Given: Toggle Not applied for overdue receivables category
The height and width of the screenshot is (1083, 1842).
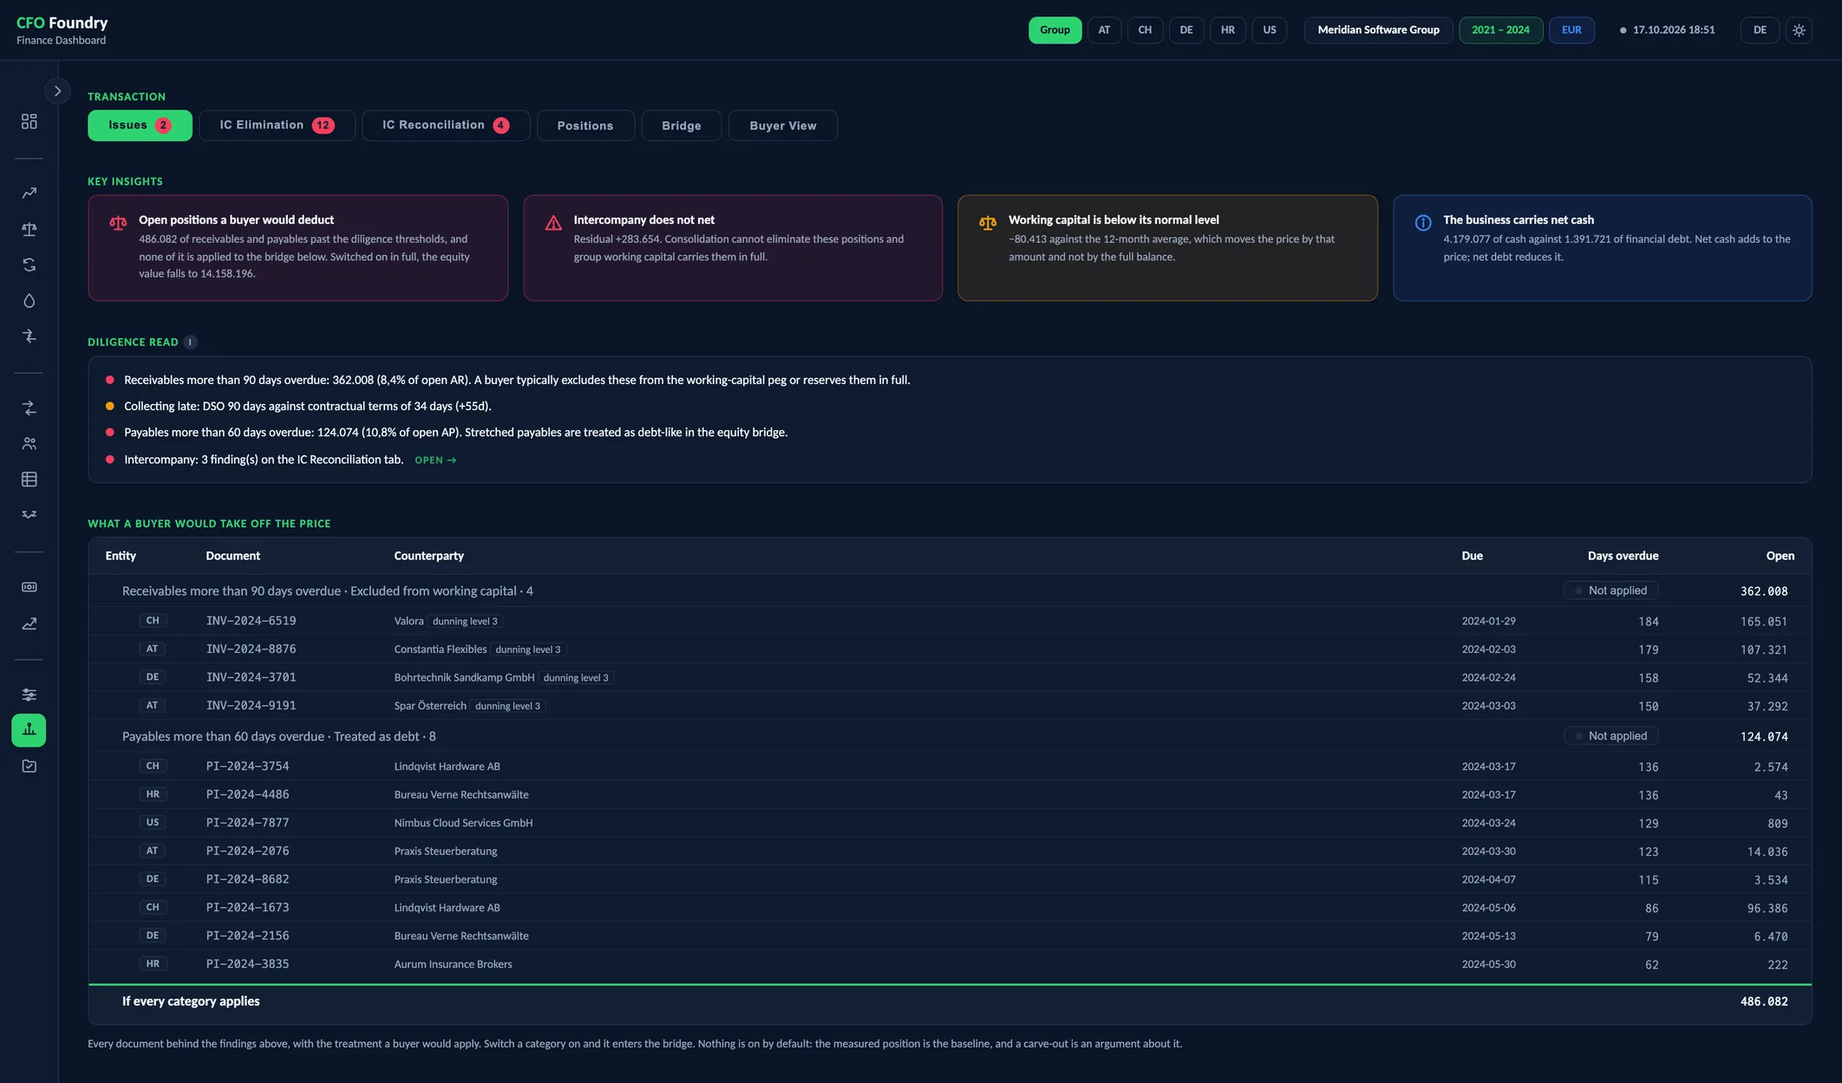Looking at the screenshot, I should point(1610,590).
